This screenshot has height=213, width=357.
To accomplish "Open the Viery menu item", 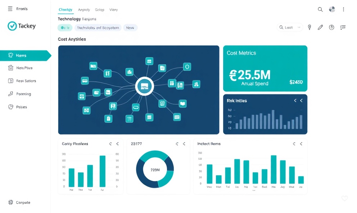I will coord(113,9).
